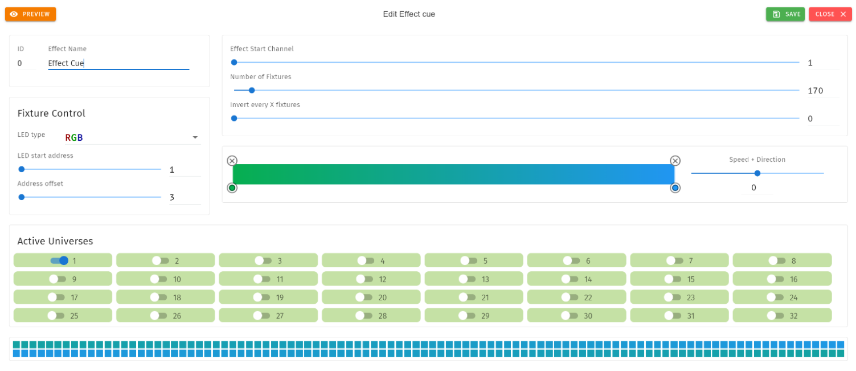This screenshot has width=856, height=371.
Task: Remove the green gradient stop with the X icon
Action: (232, 161)
